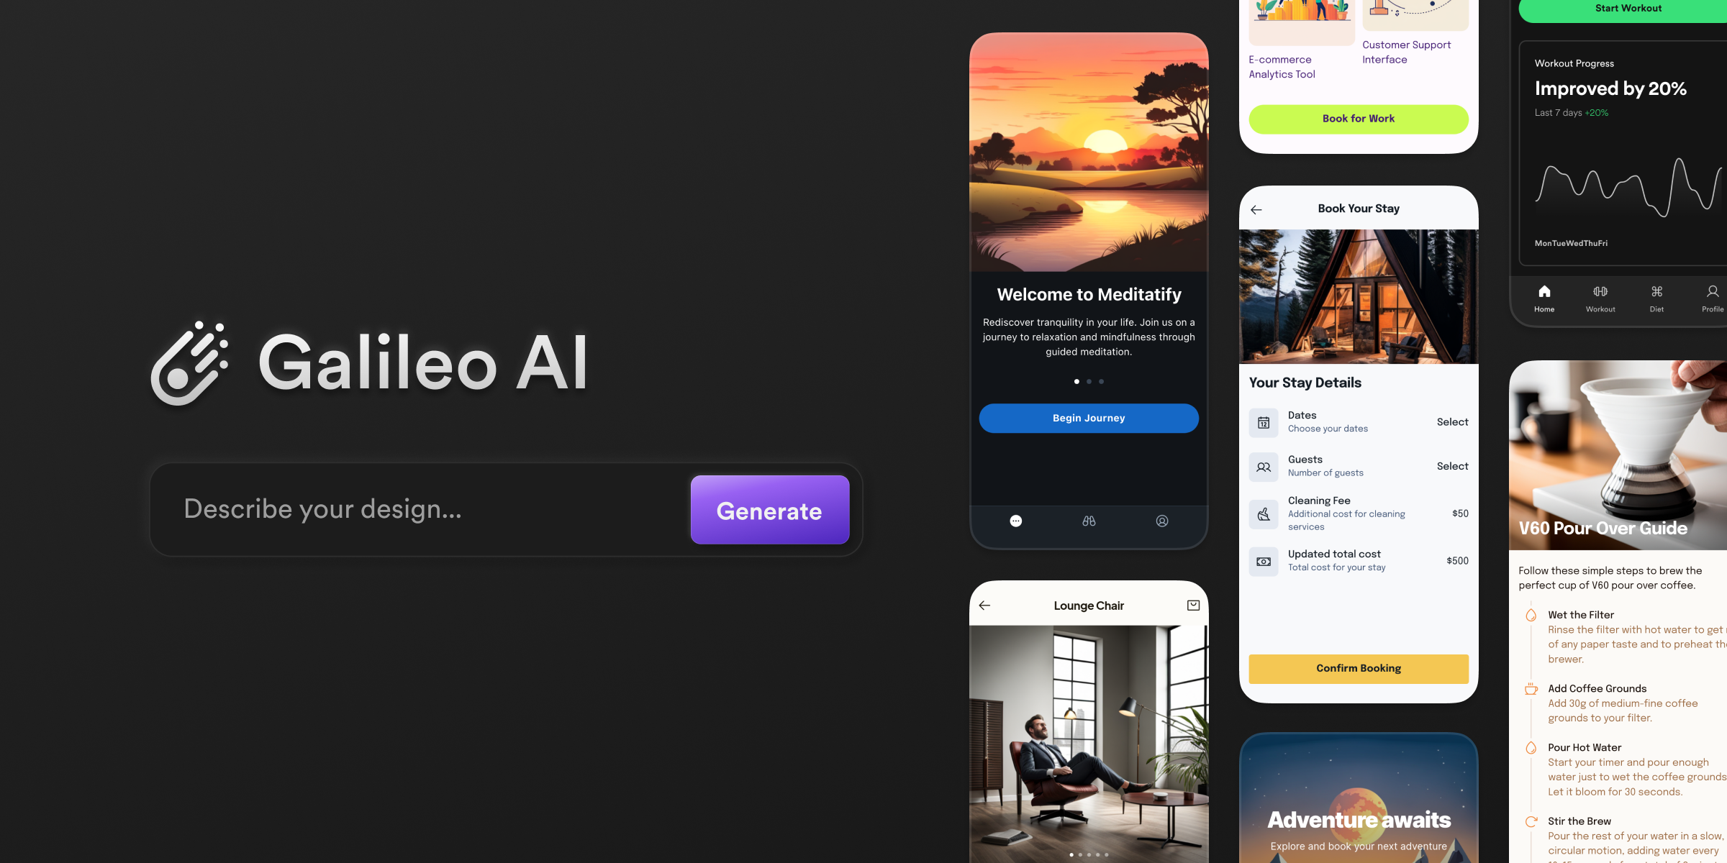
Task: Select second pagination dot in Meditatify carousel
Action: pos(1089,381)
